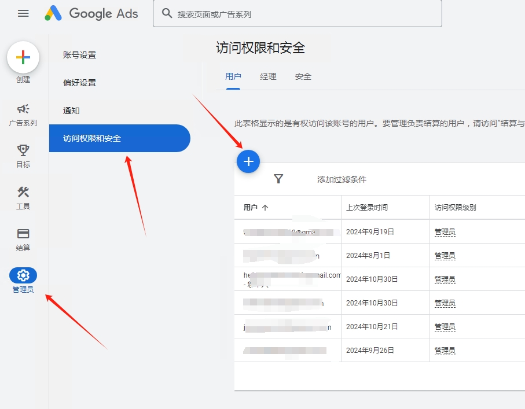Image resolution: width=525 pixels, height=409 pixels.
Task: Click the 创建 label under plus button
Action: coord(23,80)
